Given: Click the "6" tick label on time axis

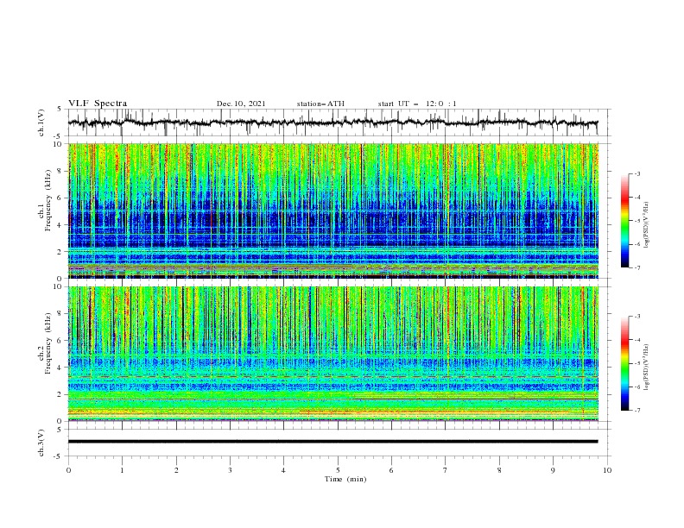Looking at the screenshot, I should click(391, 470).
